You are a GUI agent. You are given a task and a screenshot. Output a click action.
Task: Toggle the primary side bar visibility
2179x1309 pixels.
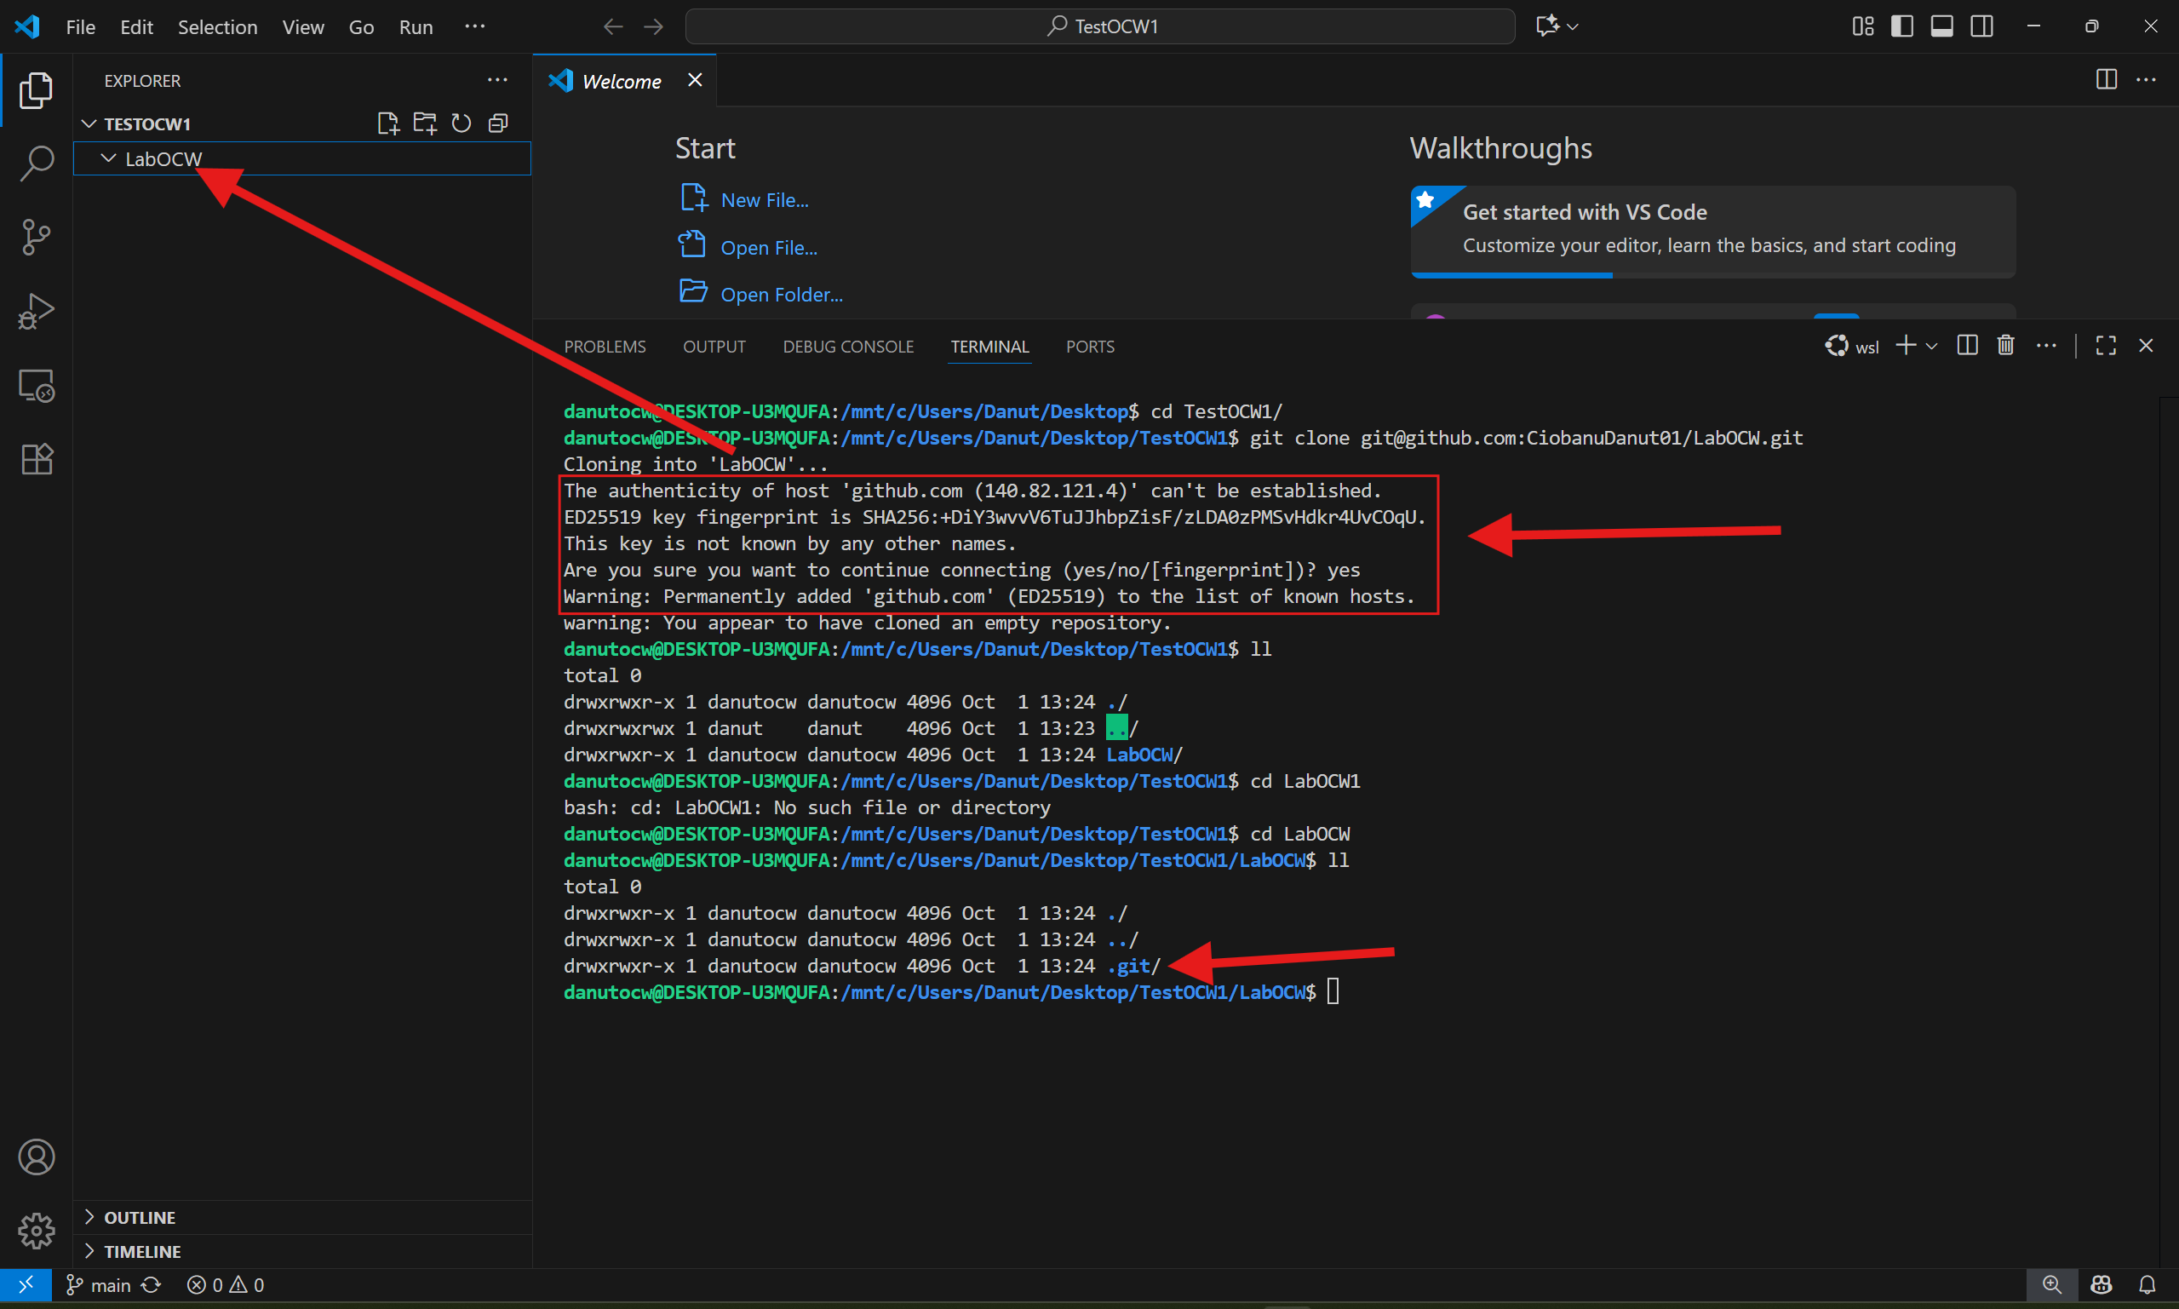pos(1902,26)
